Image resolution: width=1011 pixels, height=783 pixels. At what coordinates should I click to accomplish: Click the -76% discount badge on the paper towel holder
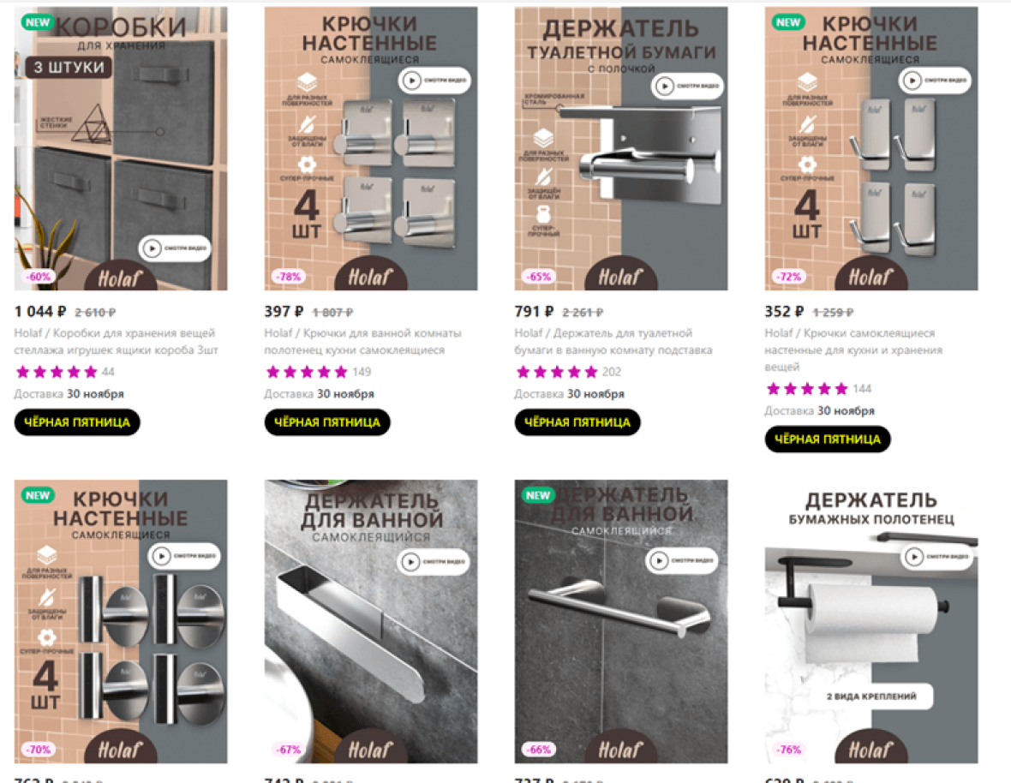(788, 750)
